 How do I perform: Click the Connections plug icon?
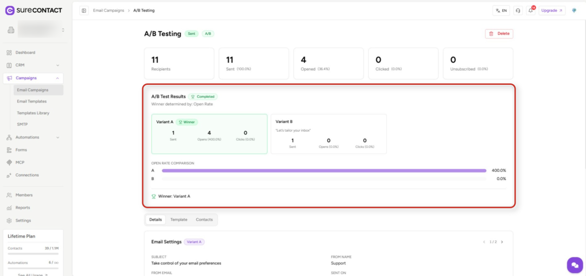click(x=9, y=175)
